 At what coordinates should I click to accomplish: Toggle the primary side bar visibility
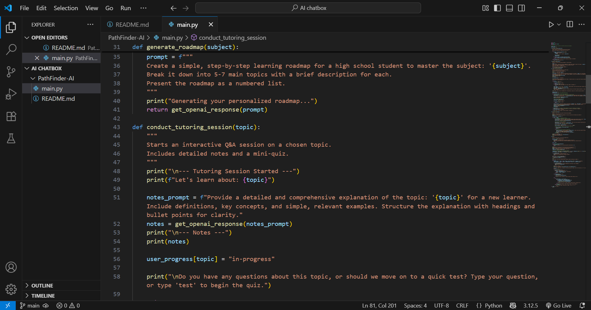click(x=497, y=8)
